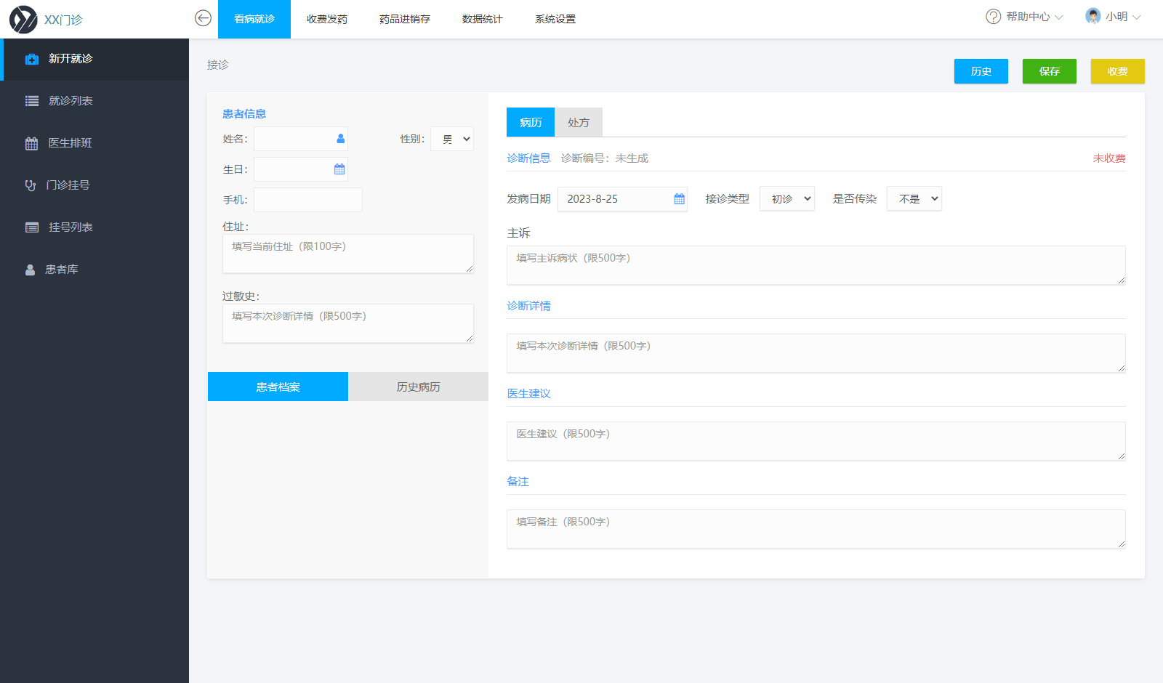
Task: Click the calendar icon in 发病日期 field
Action: pyautogui.click(x=679, y=199)
